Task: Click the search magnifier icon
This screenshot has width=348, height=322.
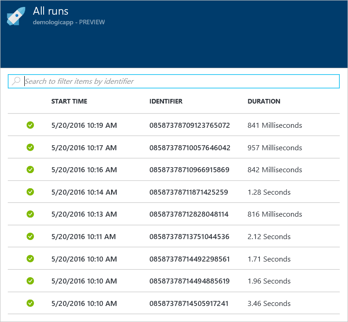Action: click(x=16, y=81)
